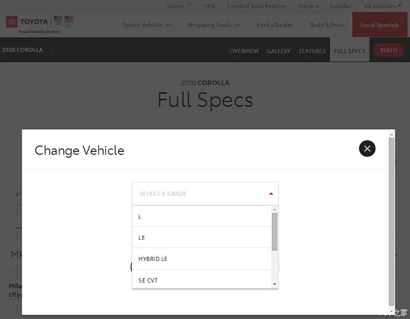Go to the Gallery tab
410x319 pixels.
point(279,51)
